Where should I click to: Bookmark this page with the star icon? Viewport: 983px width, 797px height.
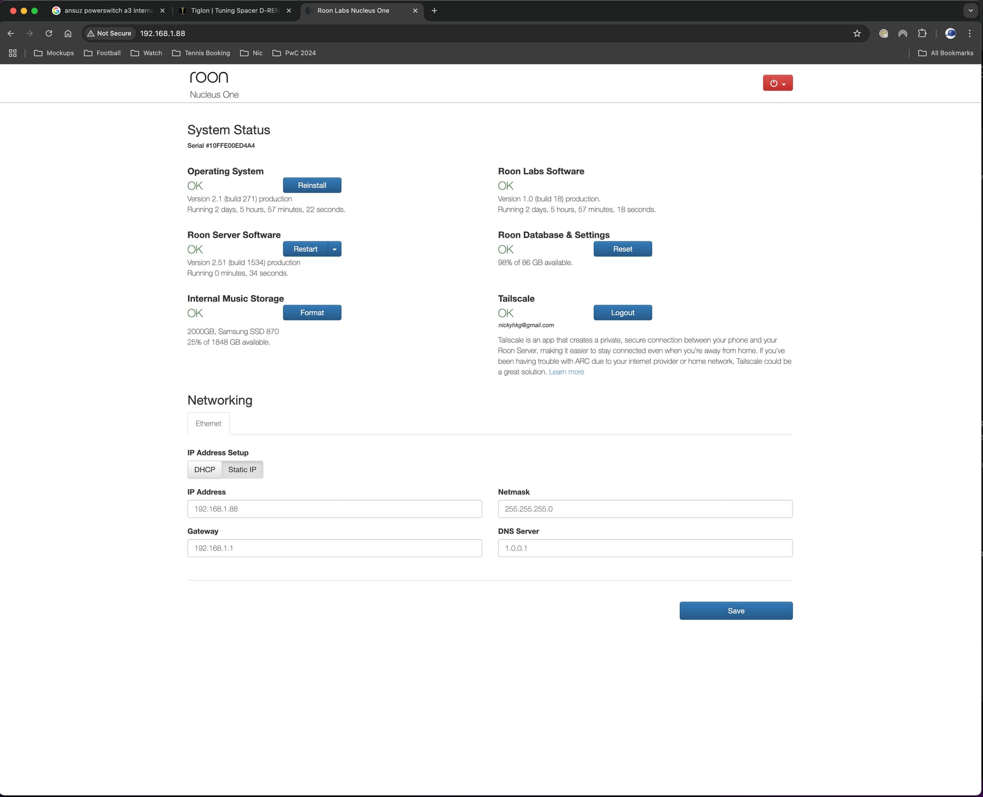(x=857, y=33)
